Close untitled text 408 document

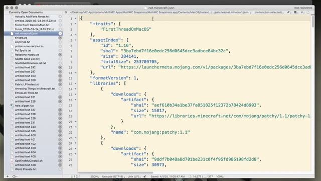[x=60, y=165]
